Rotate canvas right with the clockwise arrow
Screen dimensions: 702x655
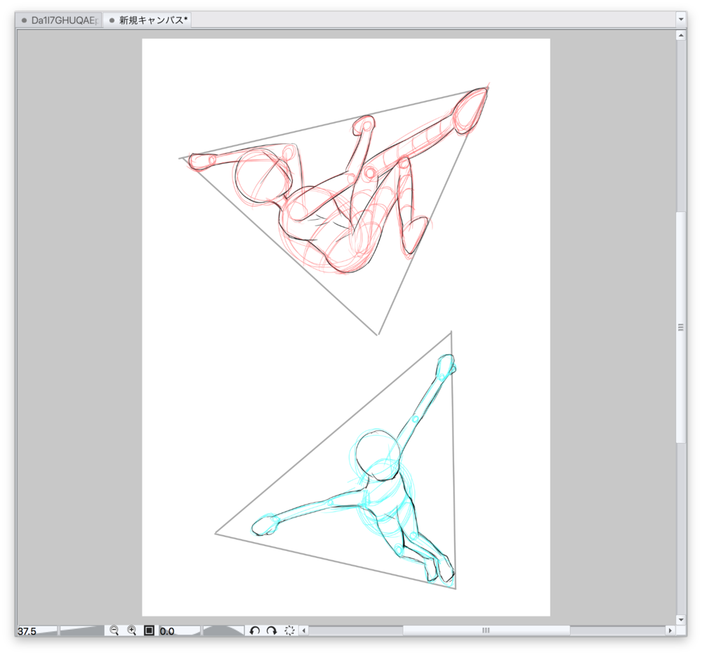pos(272,630)
